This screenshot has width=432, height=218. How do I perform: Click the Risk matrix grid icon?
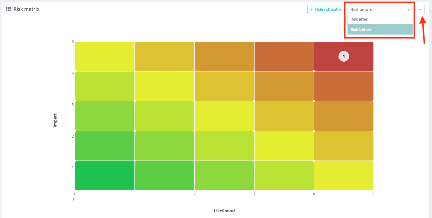click(x=8, y=9)
